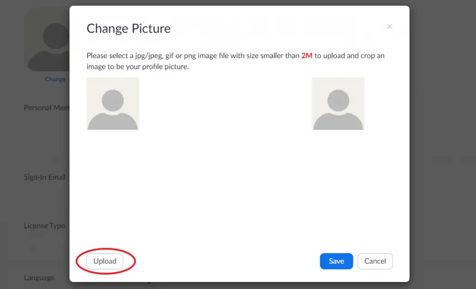Viewport: 476px width, 289px height.
Task: Click the License Type label on the profile page
Action: (44, 225)
